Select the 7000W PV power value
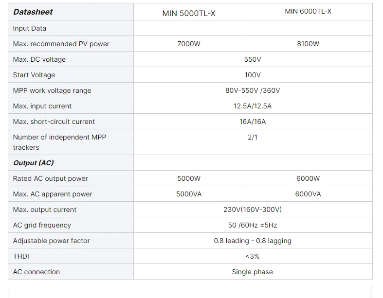The width and height of the screenshot is (383, 298). [x=189, y=44]
